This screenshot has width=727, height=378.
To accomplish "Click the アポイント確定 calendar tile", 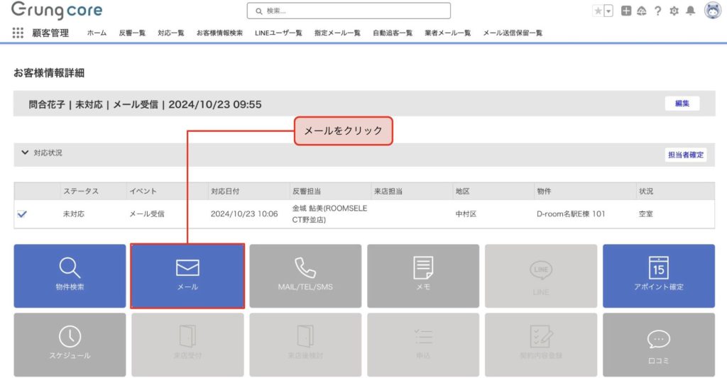I will pos(658,275).
